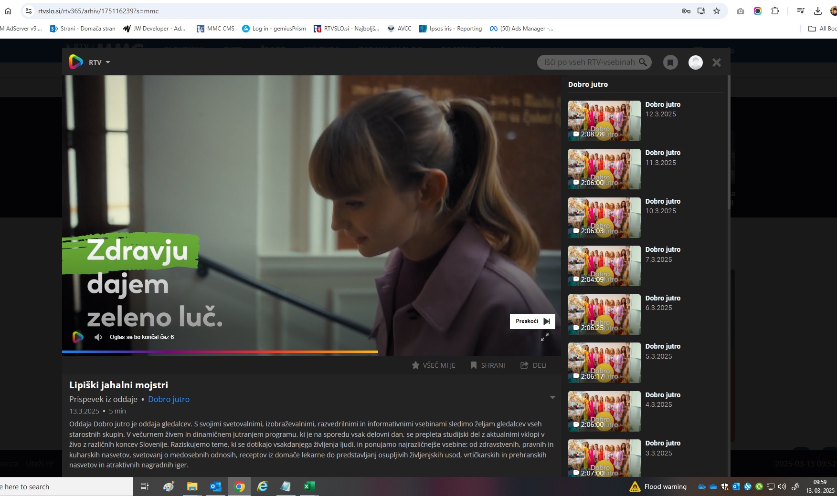Enter fullscreen mode in video player
This screenshot has height=496, width=837.
coord(544,337)
